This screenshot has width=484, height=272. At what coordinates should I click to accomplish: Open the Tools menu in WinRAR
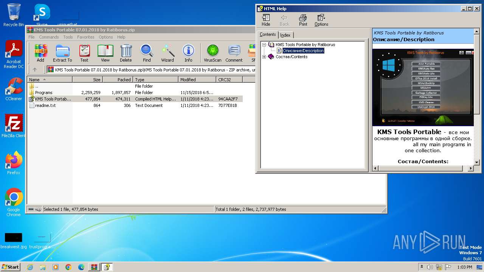(x=68, y=37)
